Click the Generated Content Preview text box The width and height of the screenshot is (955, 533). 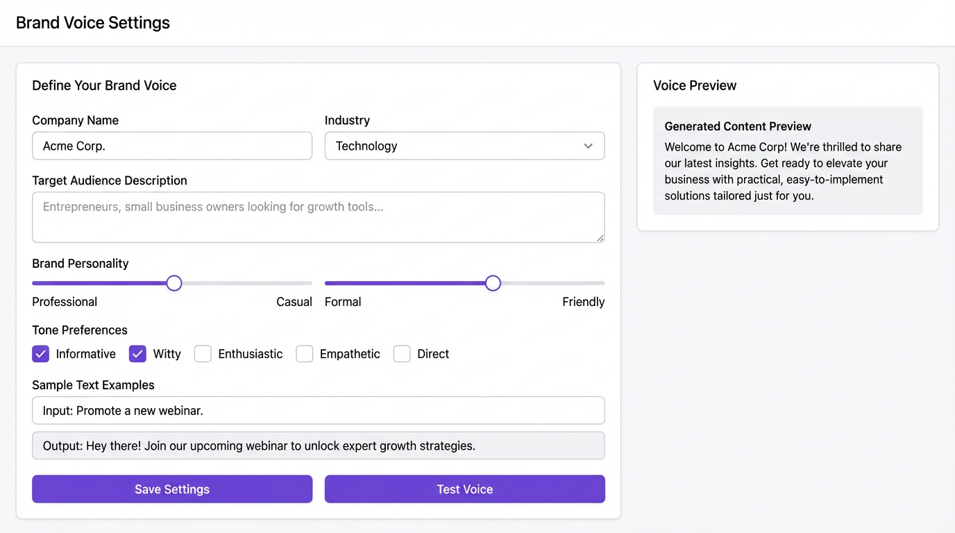pos(788,161)
